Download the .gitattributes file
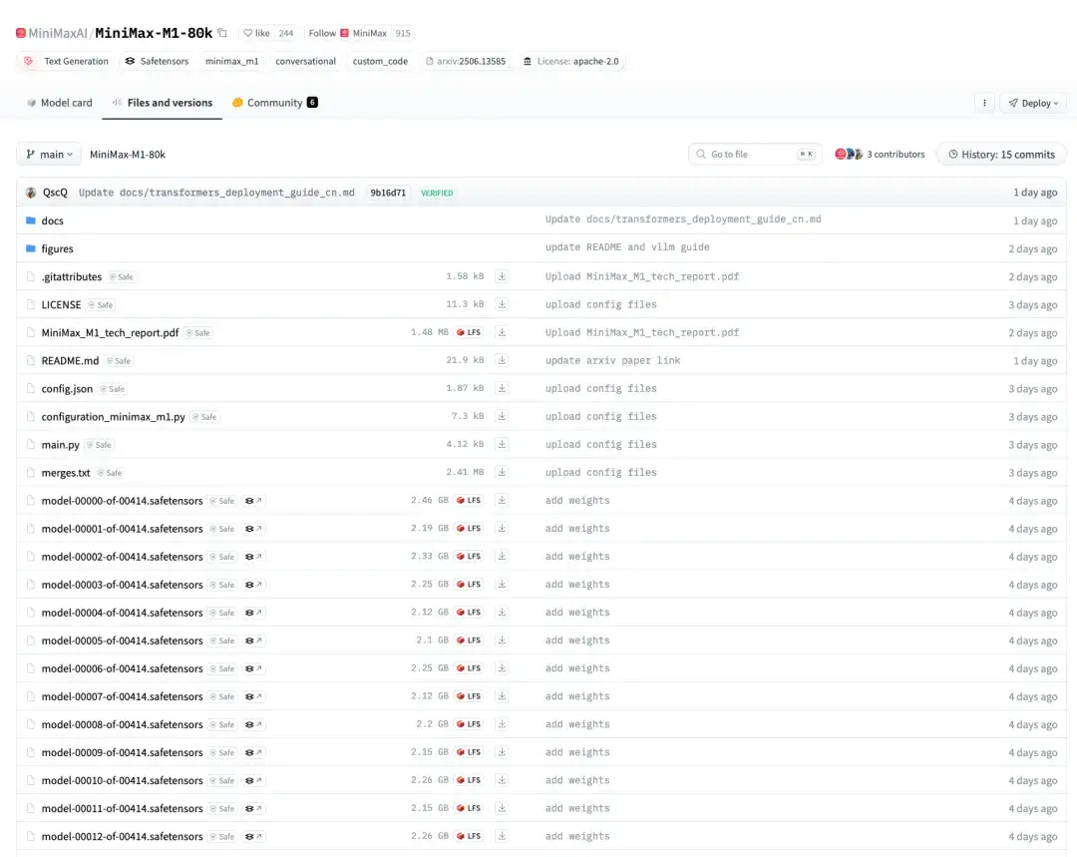 coord(502,276)
